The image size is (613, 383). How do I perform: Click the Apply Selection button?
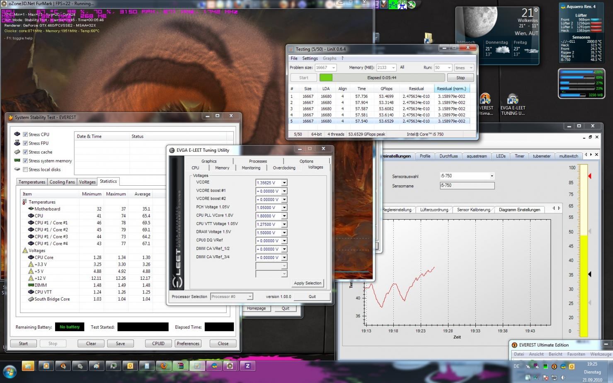tap(308, 283)
